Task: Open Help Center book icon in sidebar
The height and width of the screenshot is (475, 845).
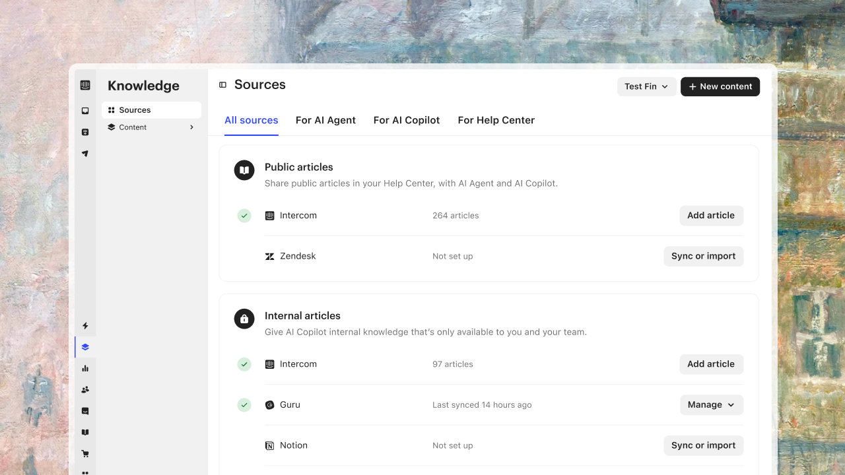Action: coord(85,433)
